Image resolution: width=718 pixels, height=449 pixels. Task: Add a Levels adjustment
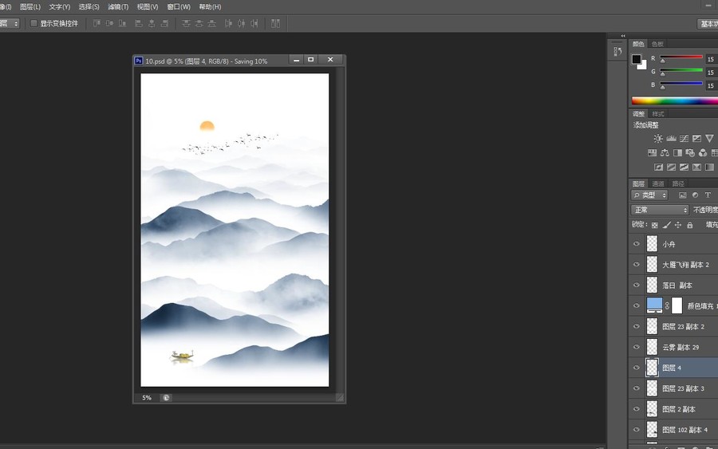coord(671,138)
